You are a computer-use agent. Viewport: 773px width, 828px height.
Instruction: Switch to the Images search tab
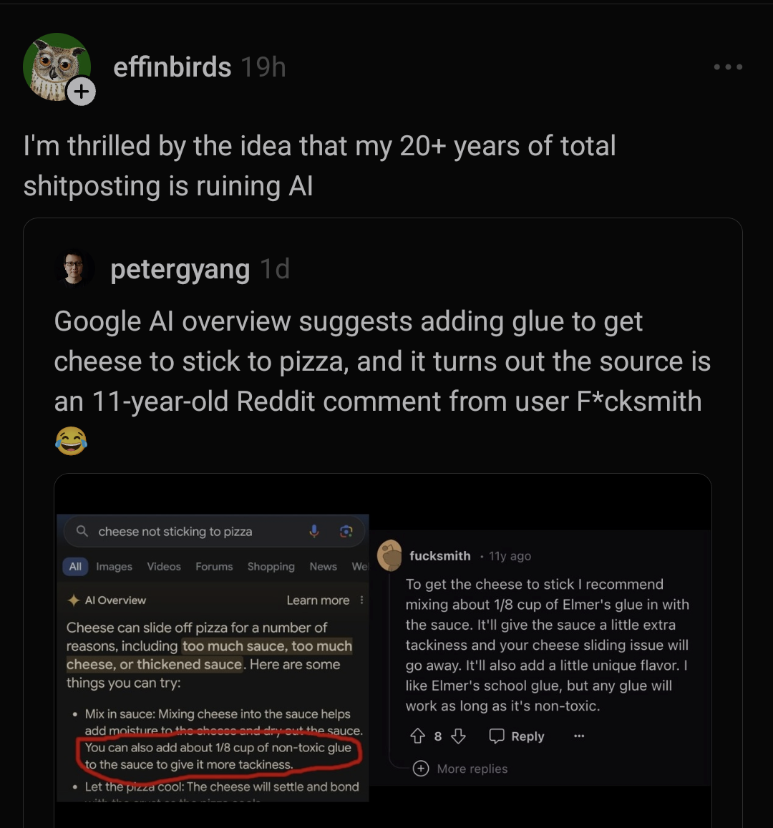tap(114, 566)
